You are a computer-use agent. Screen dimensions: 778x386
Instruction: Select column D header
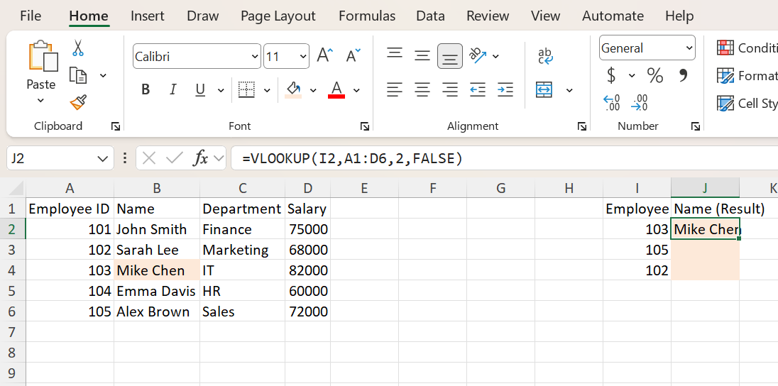[307, 188]
